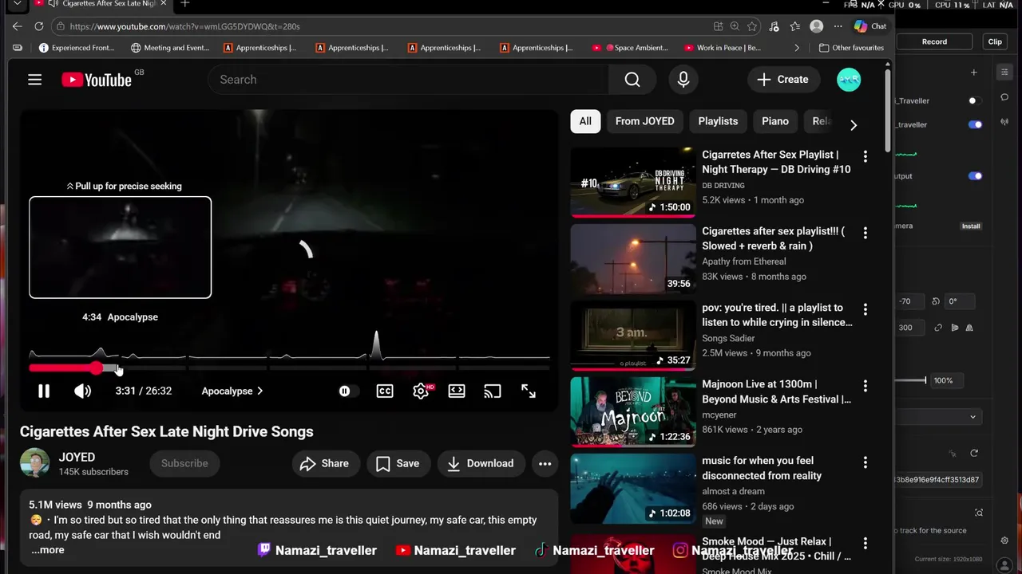Image resolution: width=1022 pixels, height=574 pixels.
Task: Share this video
Action: (x=325, y=463)
